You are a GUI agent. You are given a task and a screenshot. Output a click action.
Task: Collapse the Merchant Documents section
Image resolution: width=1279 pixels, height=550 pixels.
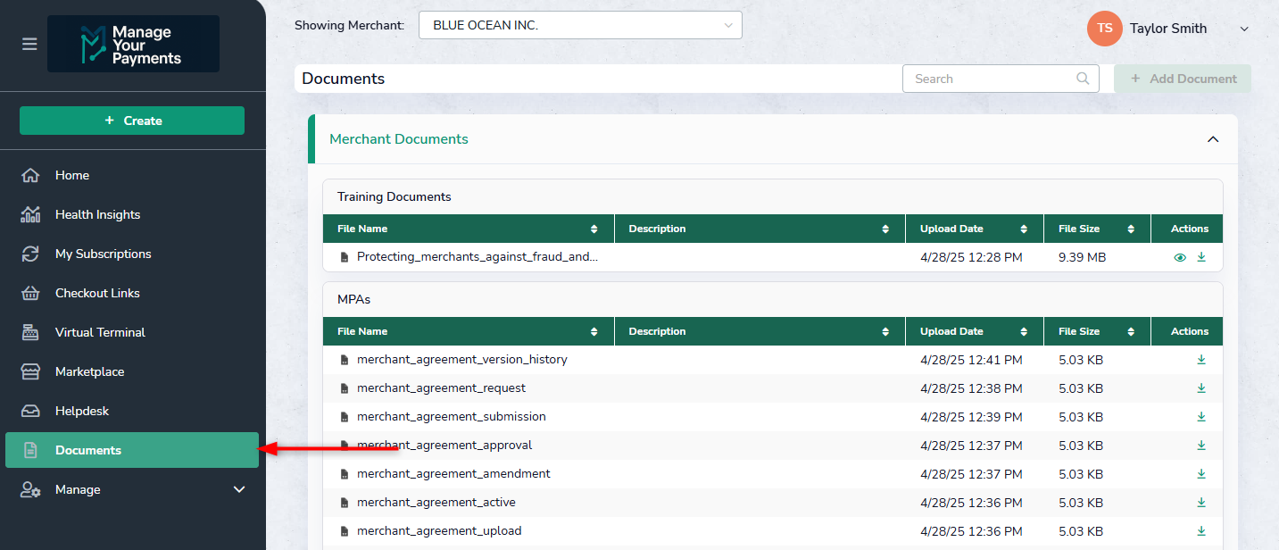1212,139
